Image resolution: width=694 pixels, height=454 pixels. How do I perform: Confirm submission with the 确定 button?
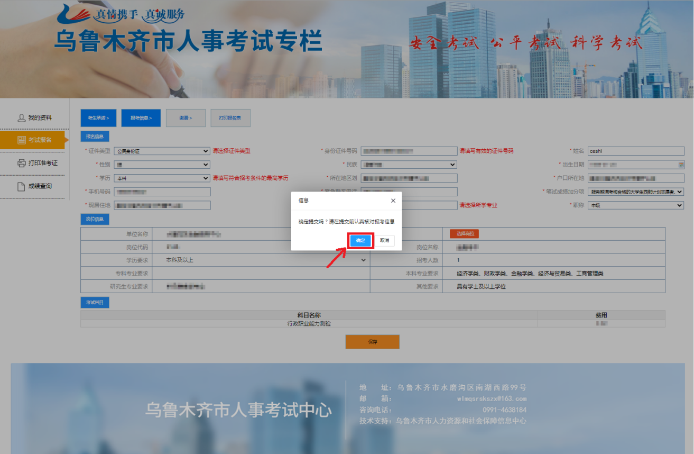click(x=360, y=241)
